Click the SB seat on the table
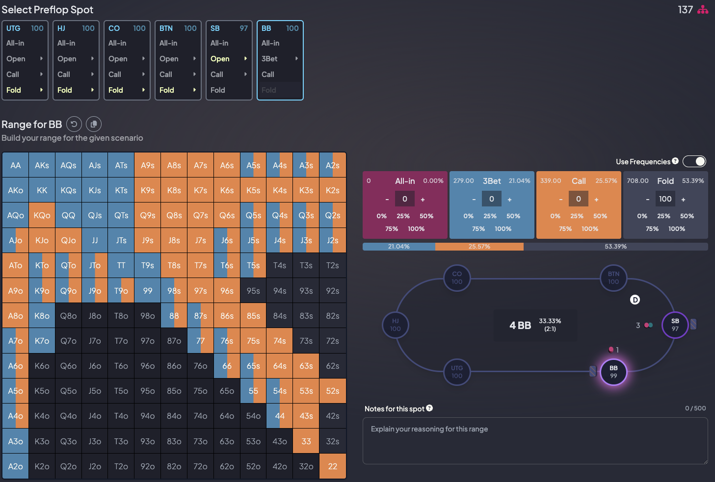Screen dimensions: 715x482 (x=675, y=325)
